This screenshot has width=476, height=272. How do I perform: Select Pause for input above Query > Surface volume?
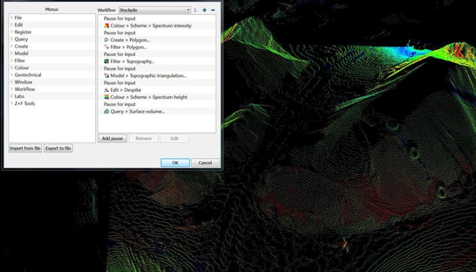point(119,104)
